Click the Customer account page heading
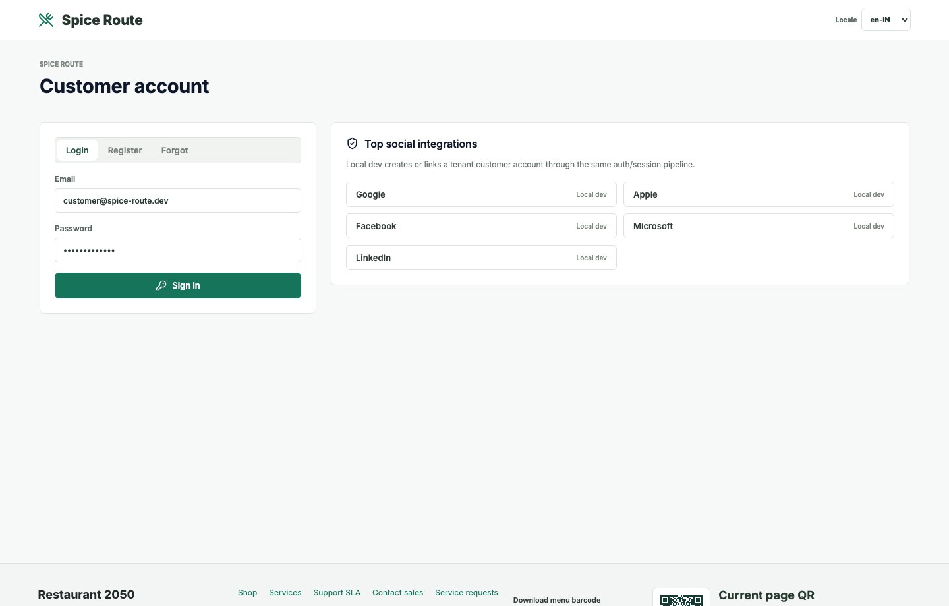949x606 pixels. [125, 86]
